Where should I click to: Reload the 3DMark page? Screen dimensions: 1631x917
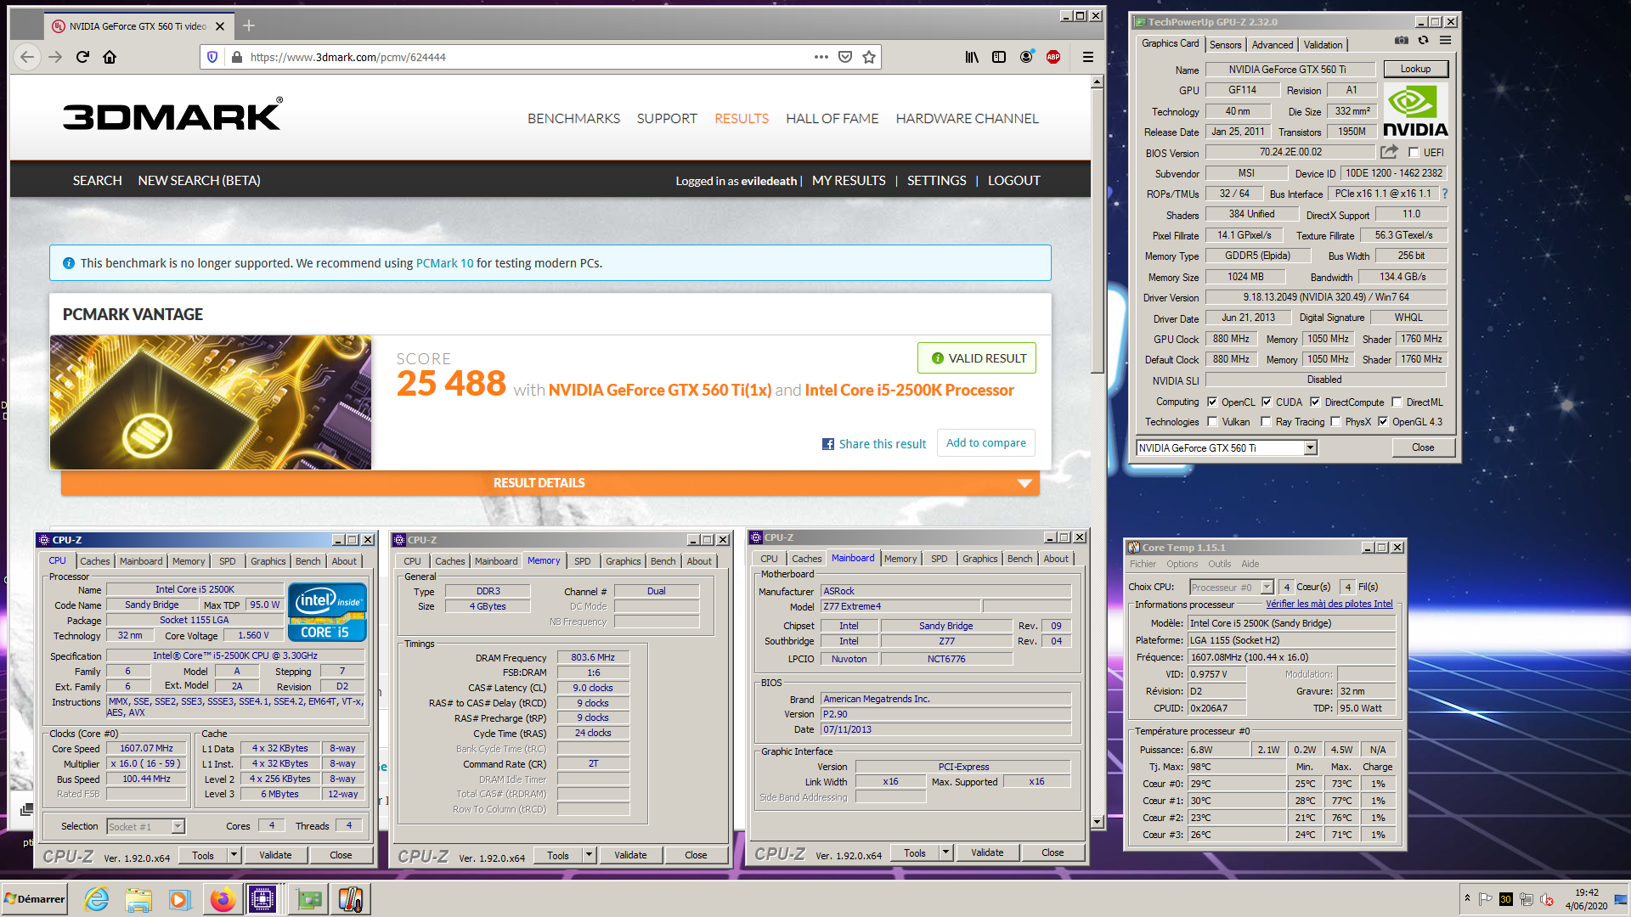coord(82,57)
